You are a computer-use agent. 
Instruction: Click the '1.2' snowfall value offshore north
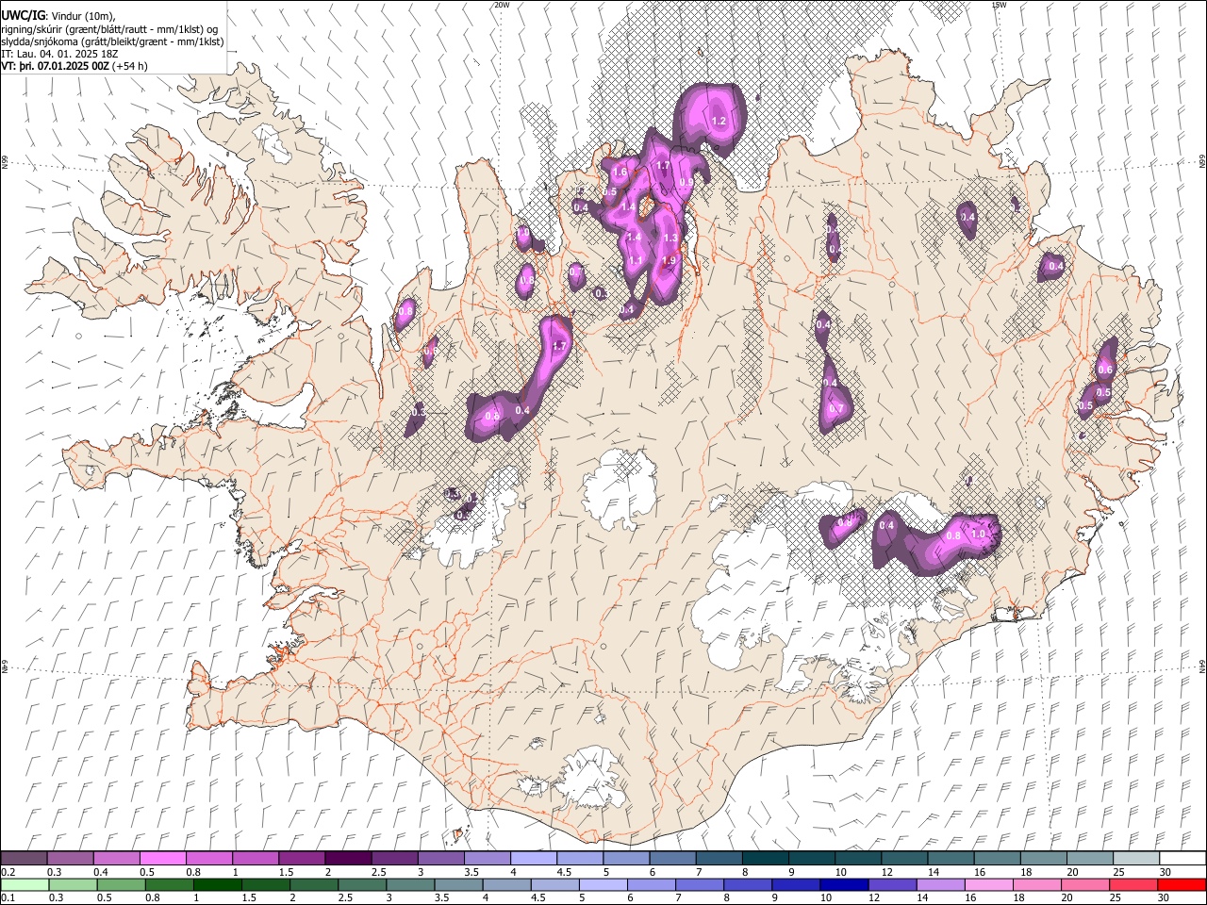(719, 121)
